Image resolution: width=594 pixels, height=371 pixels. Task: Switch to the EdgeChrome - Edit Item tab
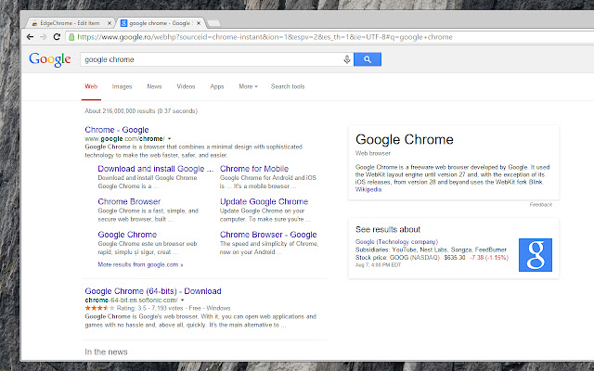(71, 23)
